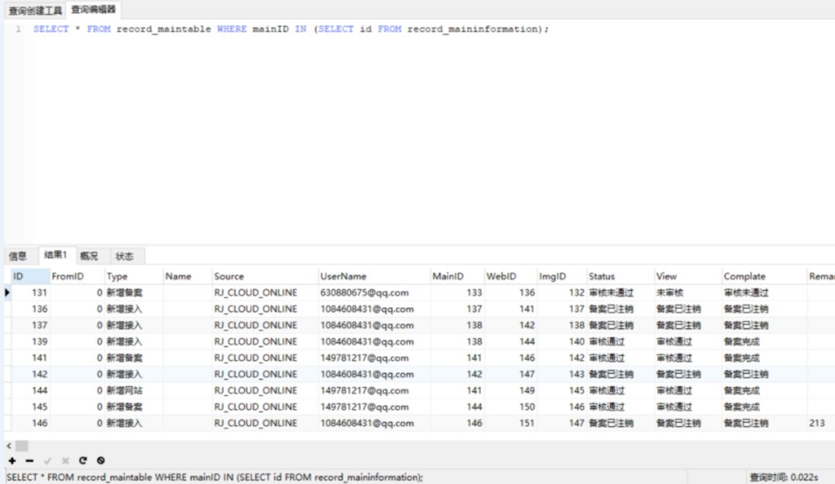Viewport: 835px width, 484px height.
Task: Select row indicator arrow for ID 131
Action: click(7, 292)
